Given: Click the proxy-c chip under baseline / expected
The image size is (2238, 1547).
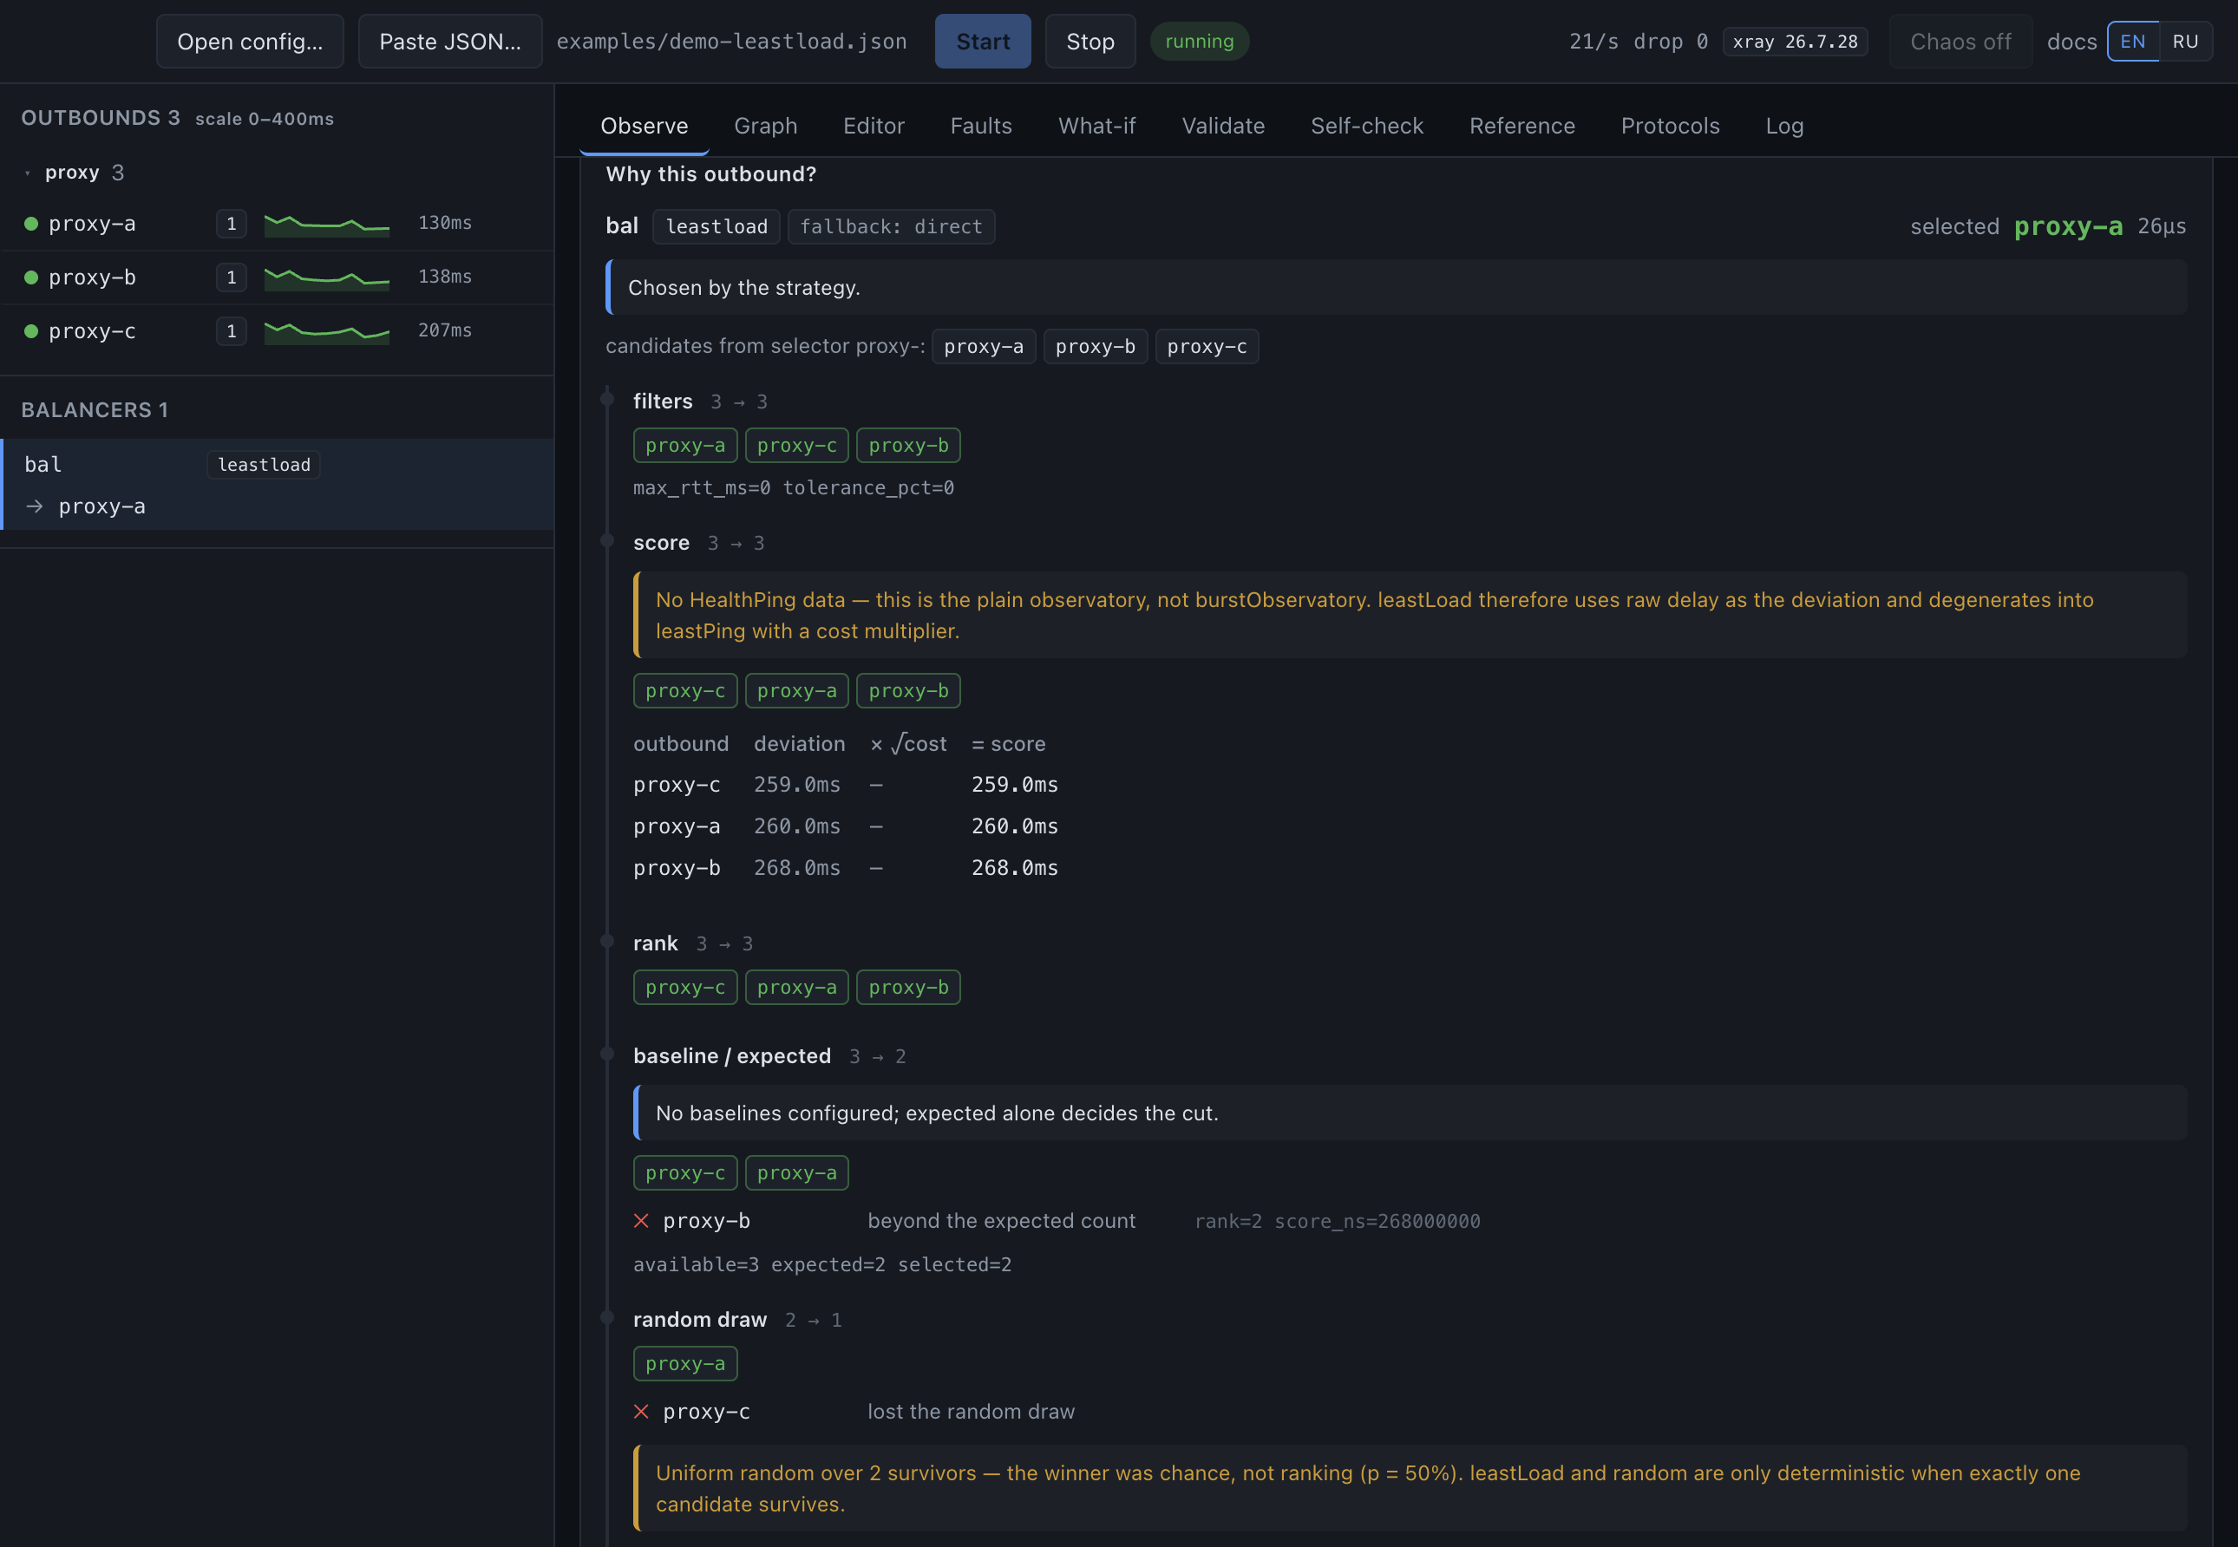Looking at the screenshot, I should tap(685, 1173).
